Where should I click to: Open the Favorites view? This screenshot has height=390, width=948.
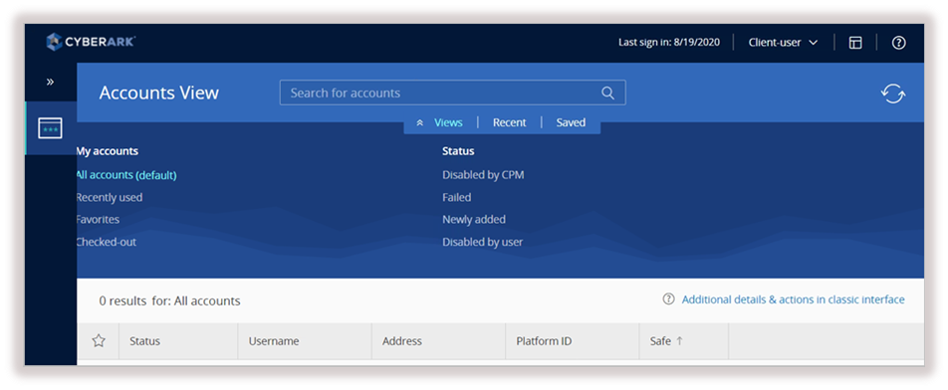coord(98,219)
